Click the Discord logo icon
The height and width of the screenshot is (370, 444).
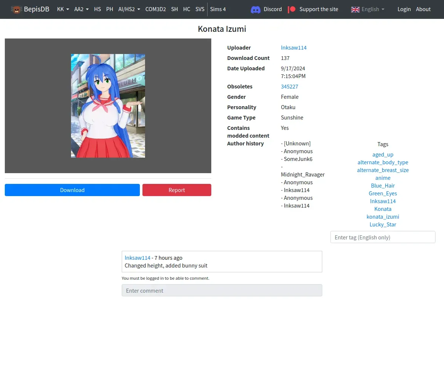(256, 9)
